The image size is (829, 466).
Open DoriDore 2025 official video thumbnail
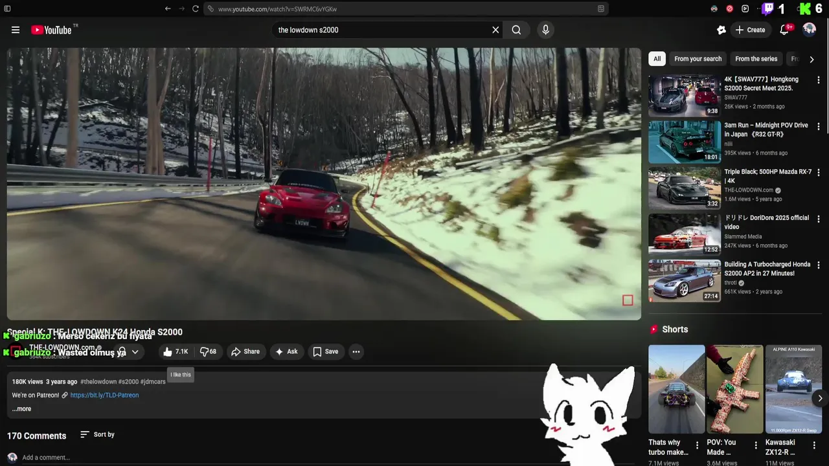685,234
